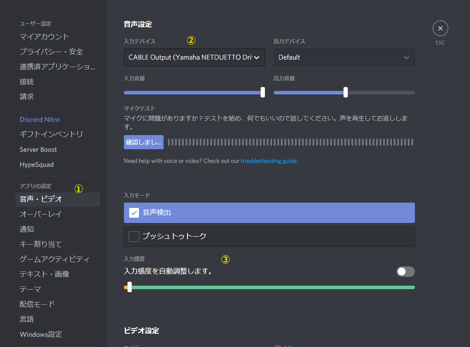Open the Discord Nitro page
Viewport: 470px width, 347px height.
39,119
